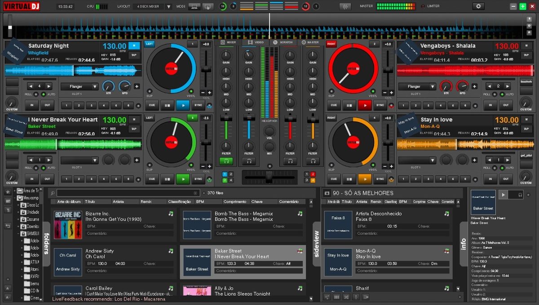Toggle VINYL mode on the Saturday Night deck

191,91
